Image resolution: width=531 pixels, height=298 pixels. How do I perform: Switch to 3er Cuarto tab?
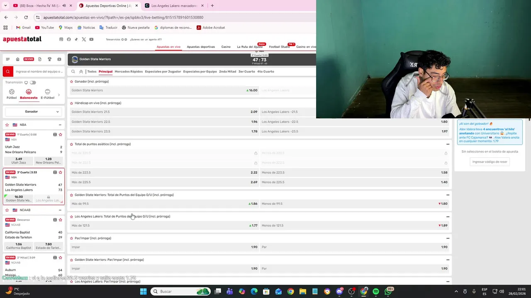tap(246, 72)
